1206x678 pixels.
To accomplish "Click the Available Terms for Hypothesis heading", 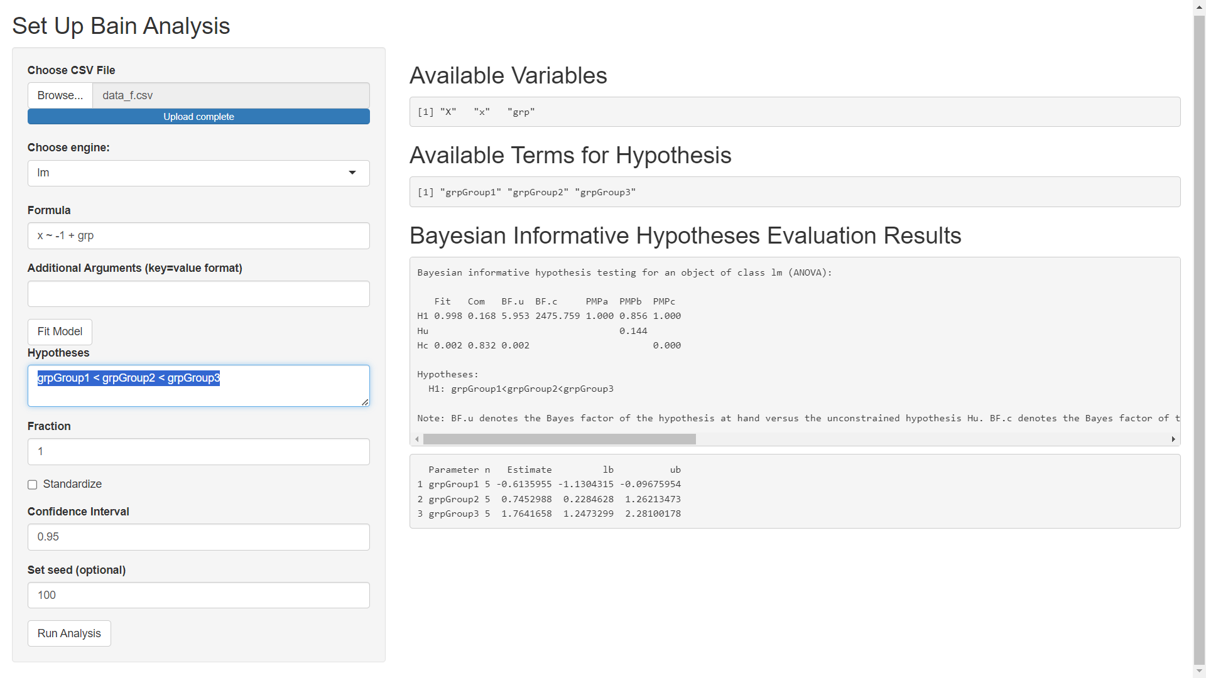I will 570,155.
